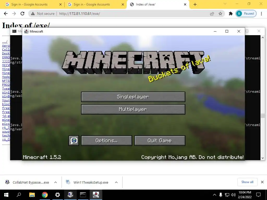The image size is (267, 200).
Task: Expand Win11TweaksSetup.exe download options arrow
Action: (x=116, y=182)
